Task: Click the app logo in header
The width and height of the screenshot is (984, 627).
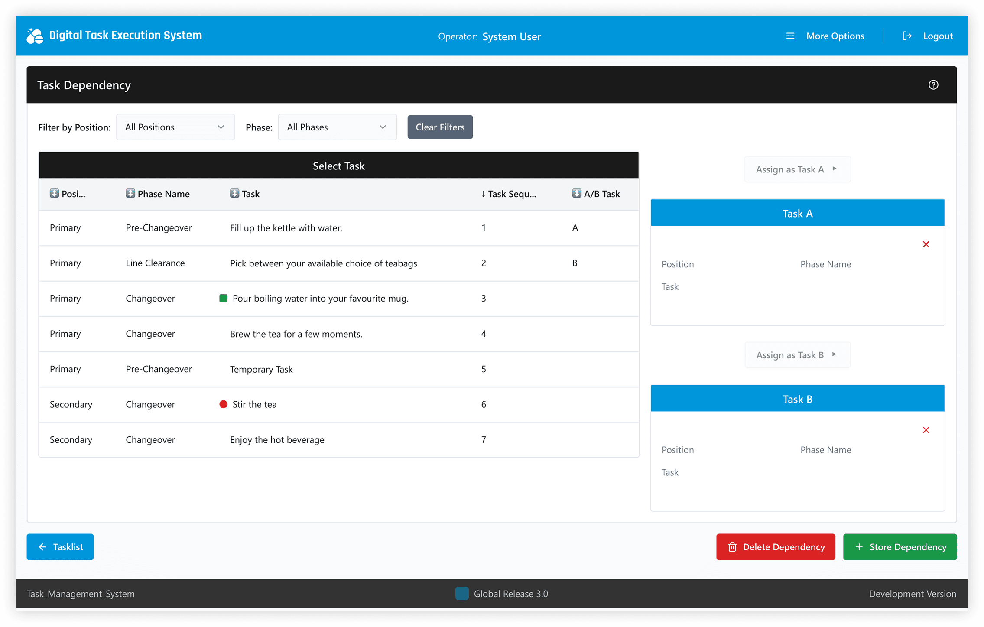Action: click(x=35, y=36)
